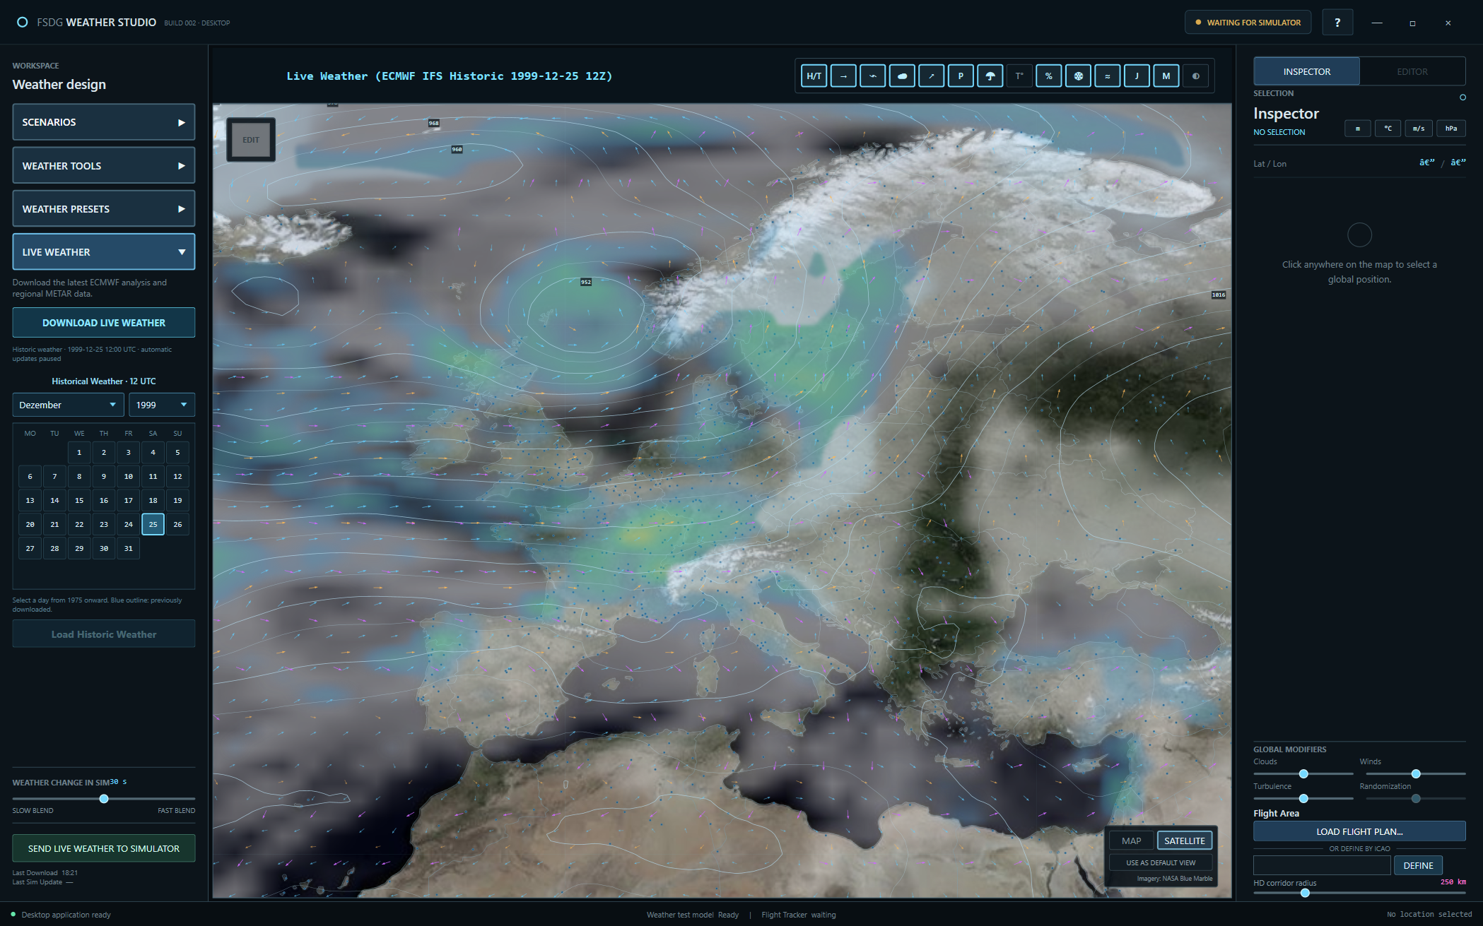1483x926 pixels.
Task: Toggle the diagonal arrow layer button
Action: [932, 76]
